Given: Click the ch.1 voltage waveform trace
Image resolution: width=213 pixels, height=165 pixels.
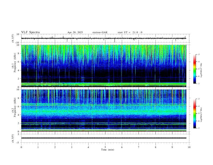Looking at the screenshot, I should tap(104, 38).
